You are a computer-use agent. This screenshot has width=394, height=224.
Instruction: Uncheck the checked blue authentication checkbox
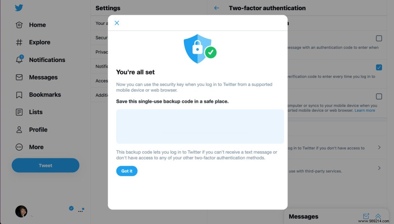(x=379, y=67)
